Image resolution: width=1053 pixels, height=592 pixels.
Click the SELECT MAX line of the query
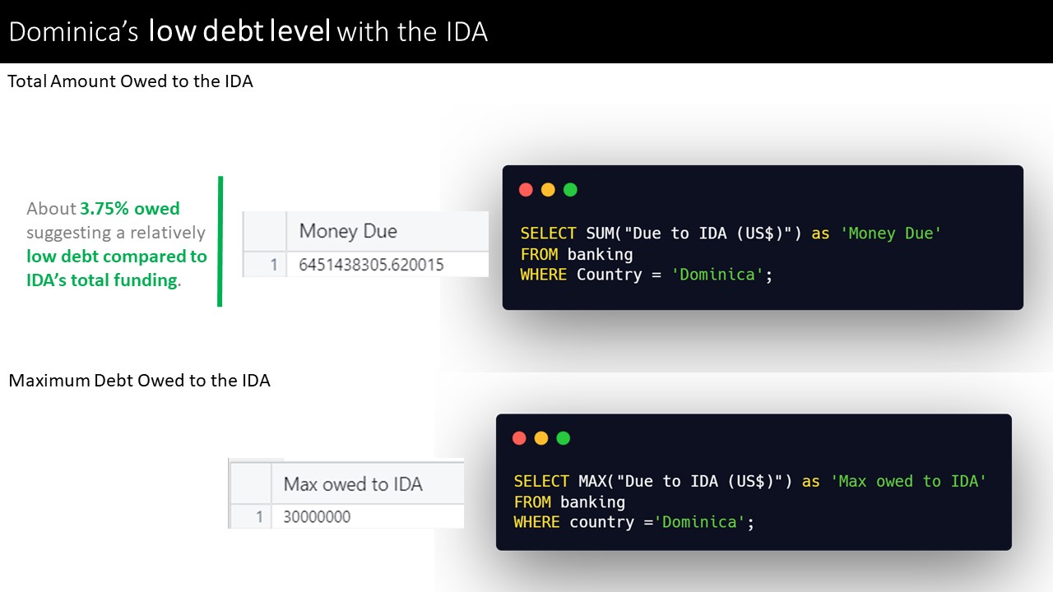pos(749,481)
